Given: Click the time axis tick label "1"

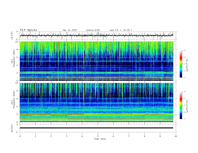Looking at the screenshot, I should coord(35,136).
